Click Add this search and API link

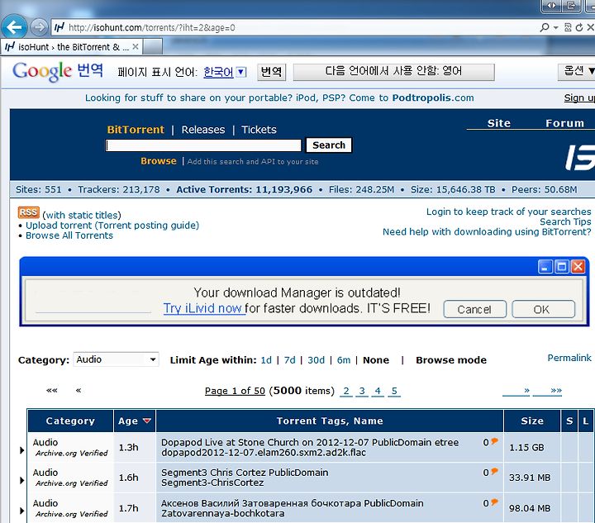click(253, 162)
